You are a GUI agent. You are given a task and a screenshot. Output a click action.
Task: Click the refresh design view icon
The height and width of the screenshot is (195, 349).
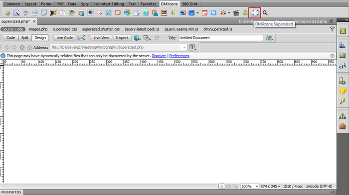click(x=157, y=38)
